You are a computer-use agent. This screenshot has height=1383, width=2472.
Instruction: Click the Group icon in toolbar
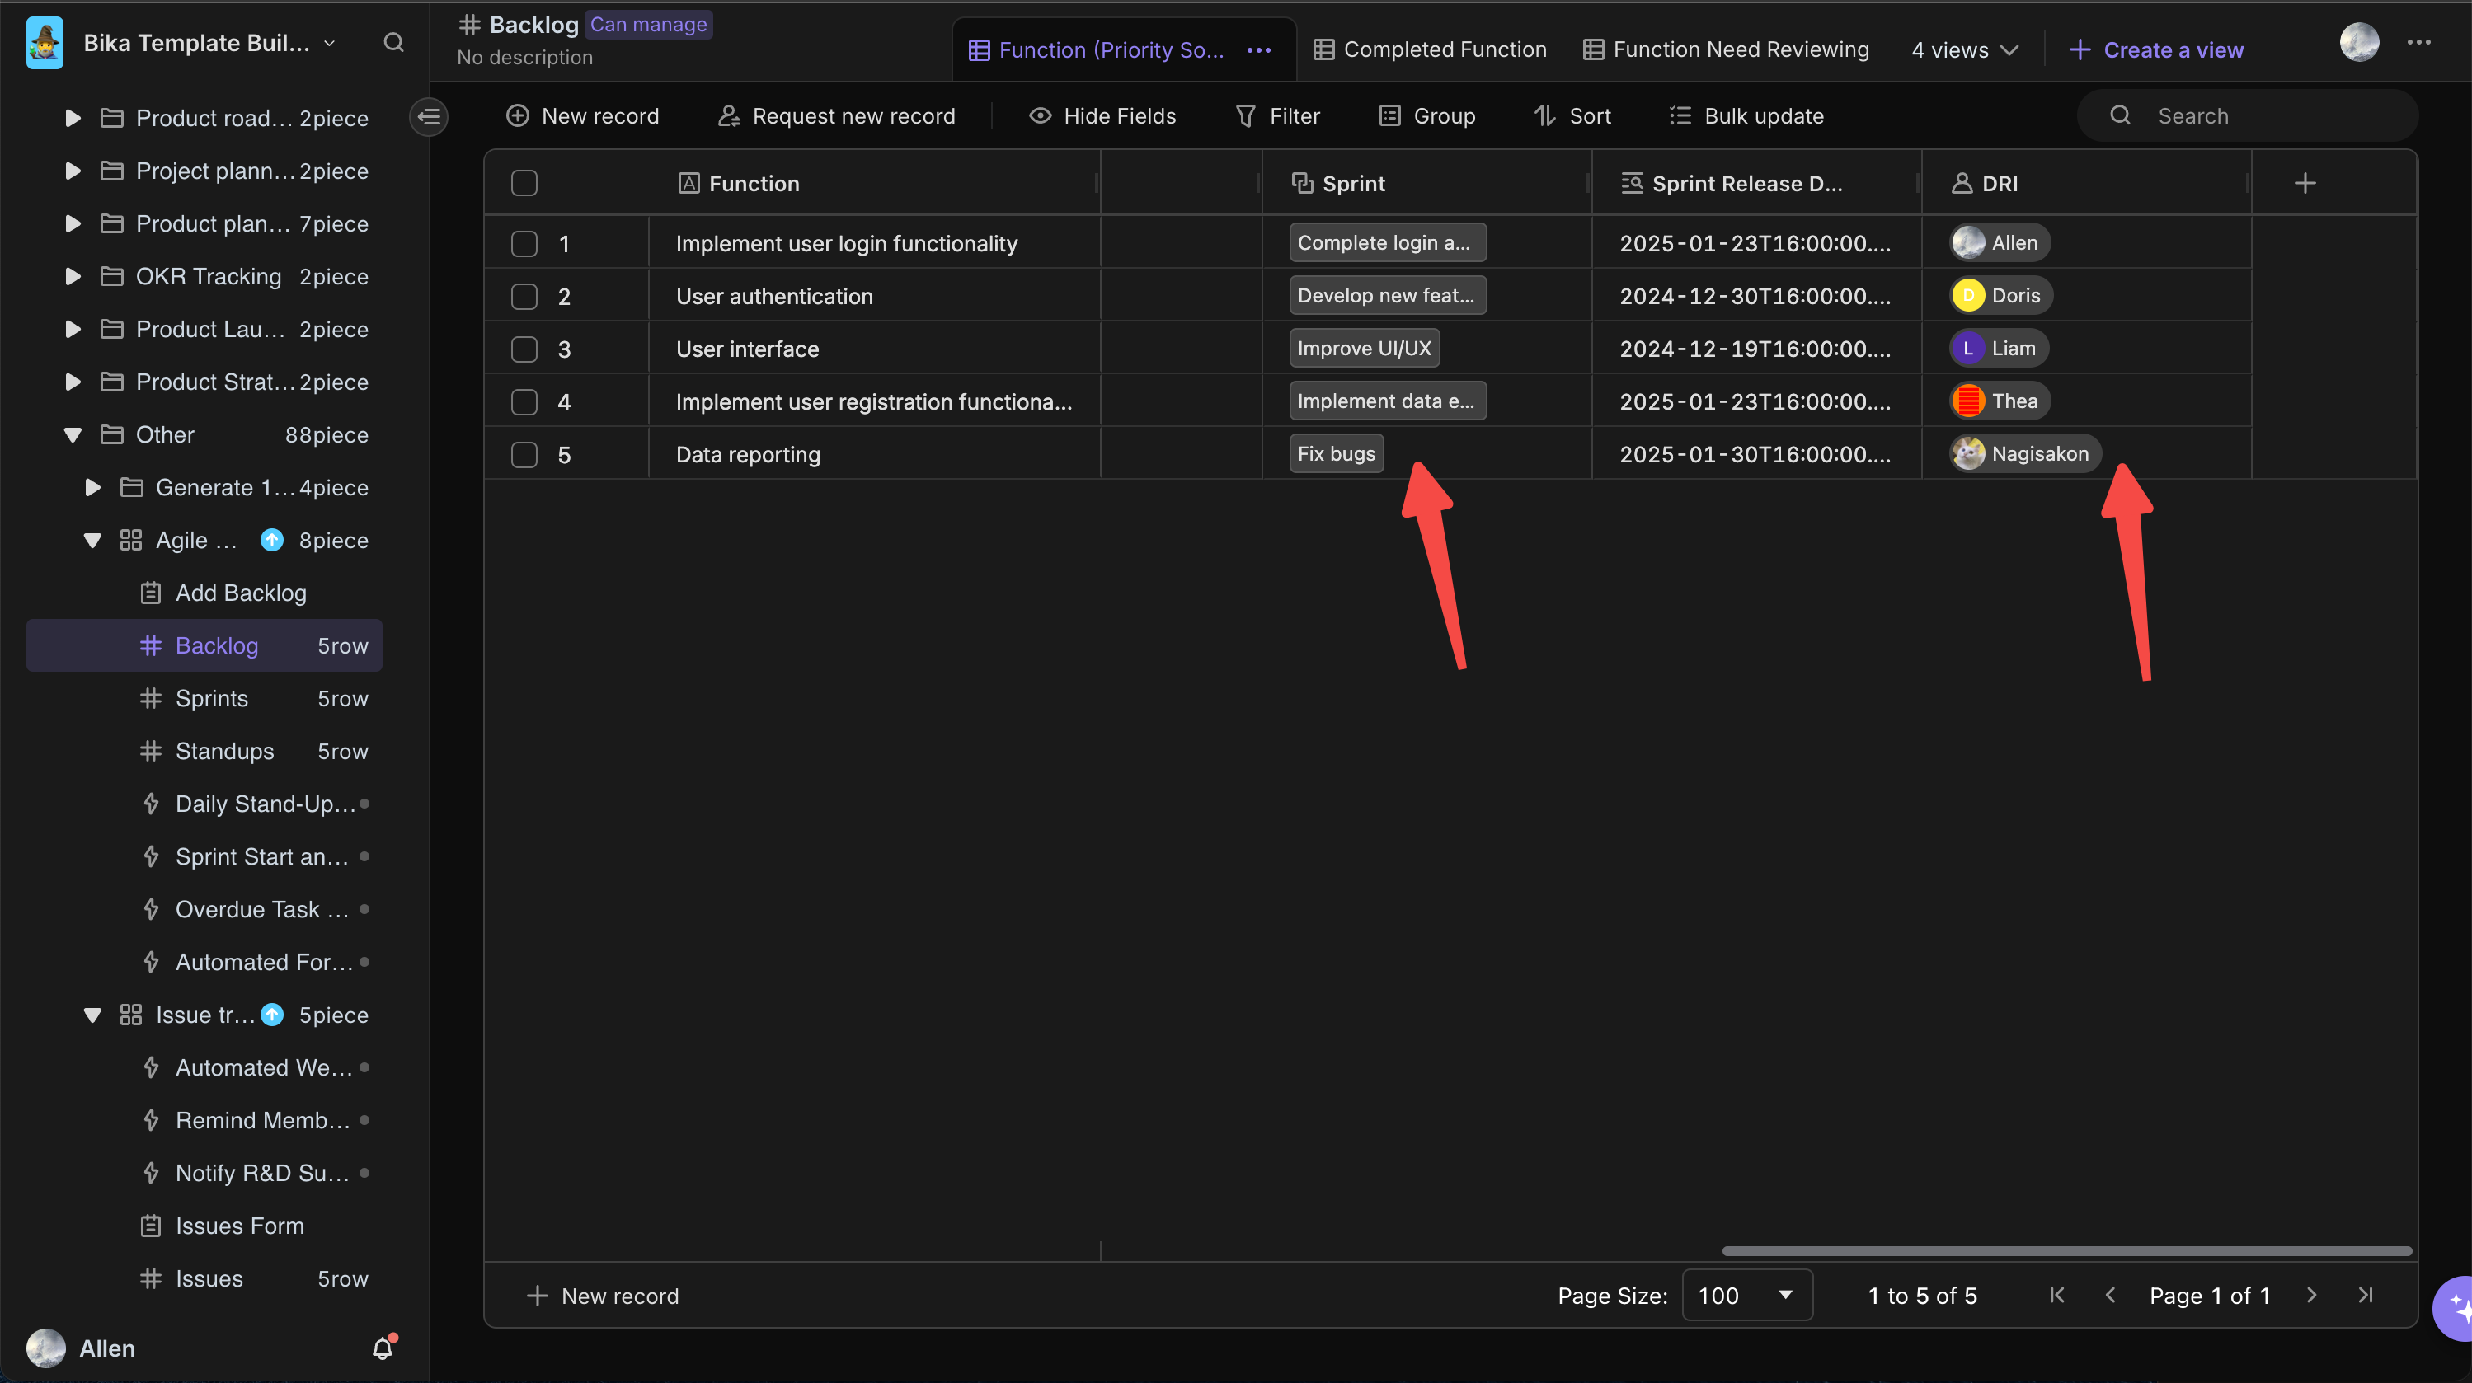(1389, 116)
